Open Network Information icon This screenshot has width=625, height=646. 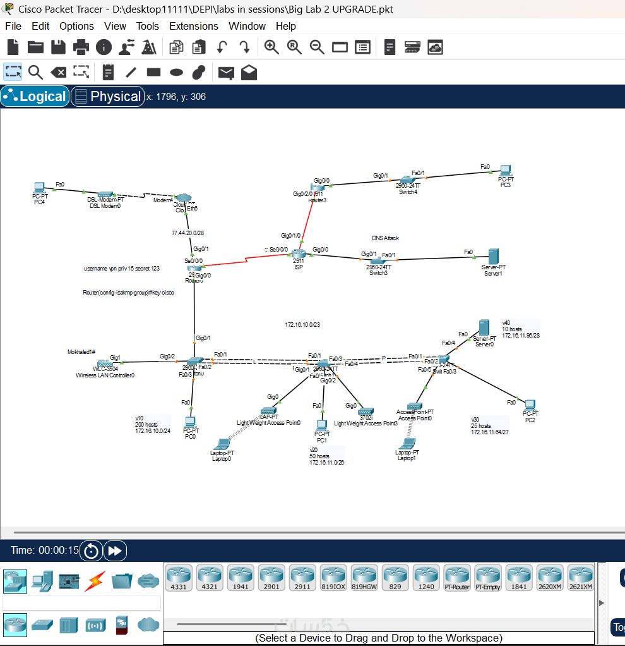104,47
